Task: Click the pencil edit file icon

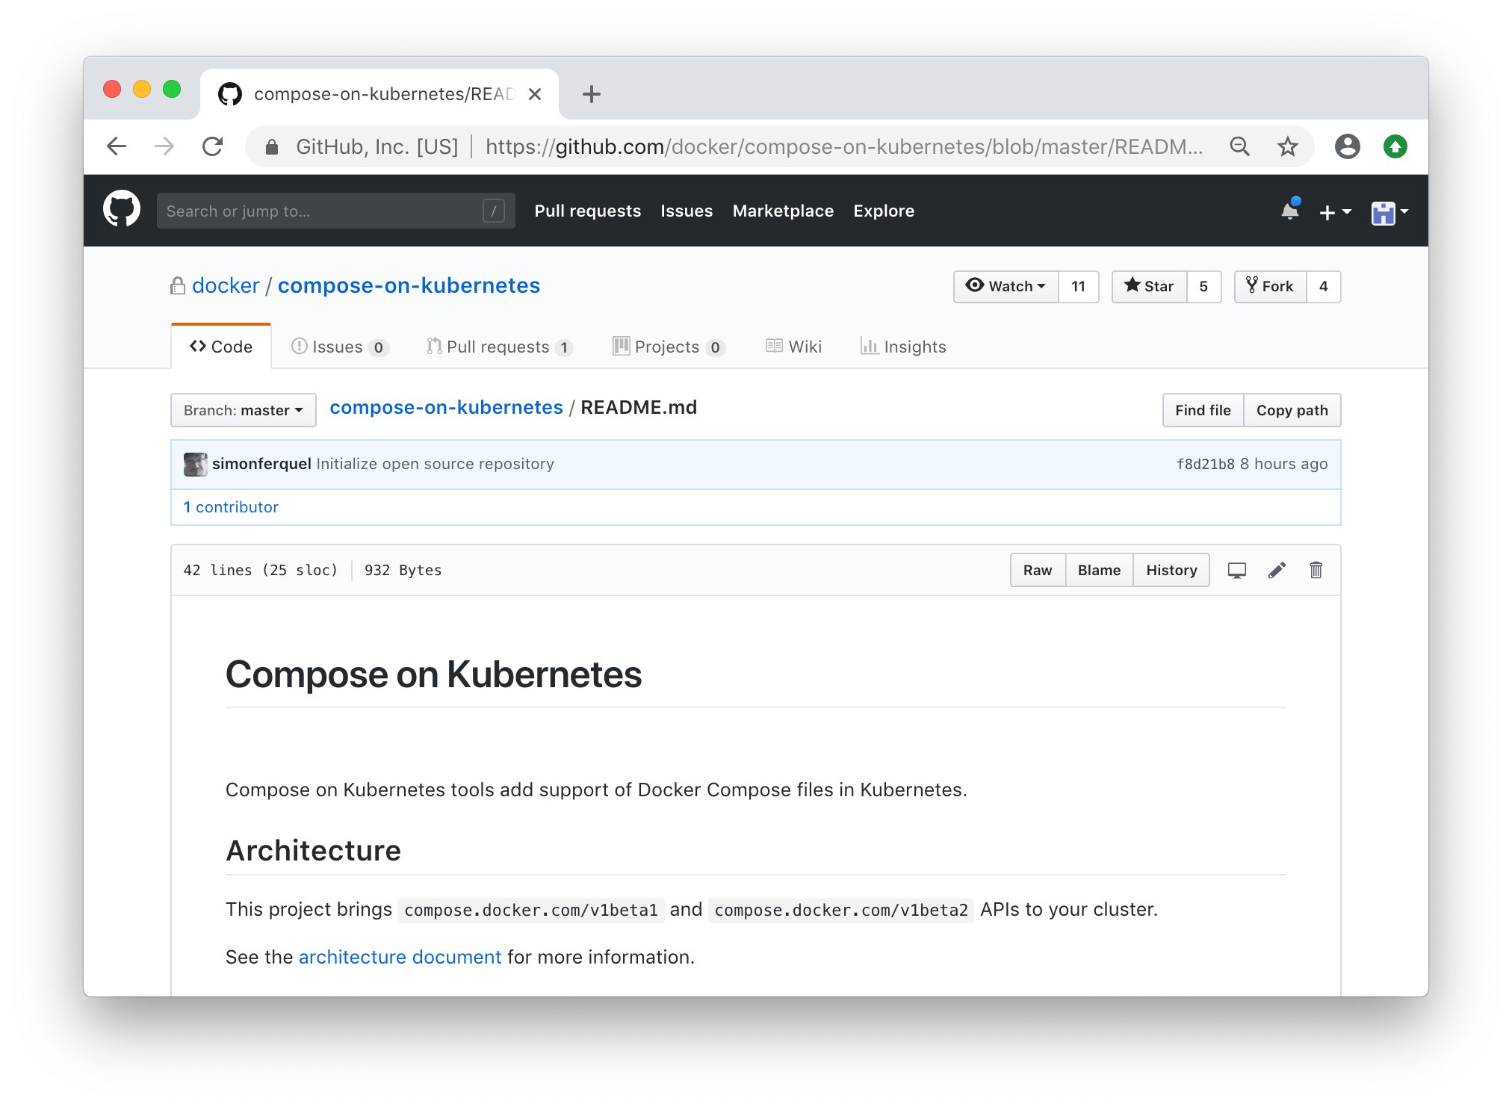Action: [1277, 570]
